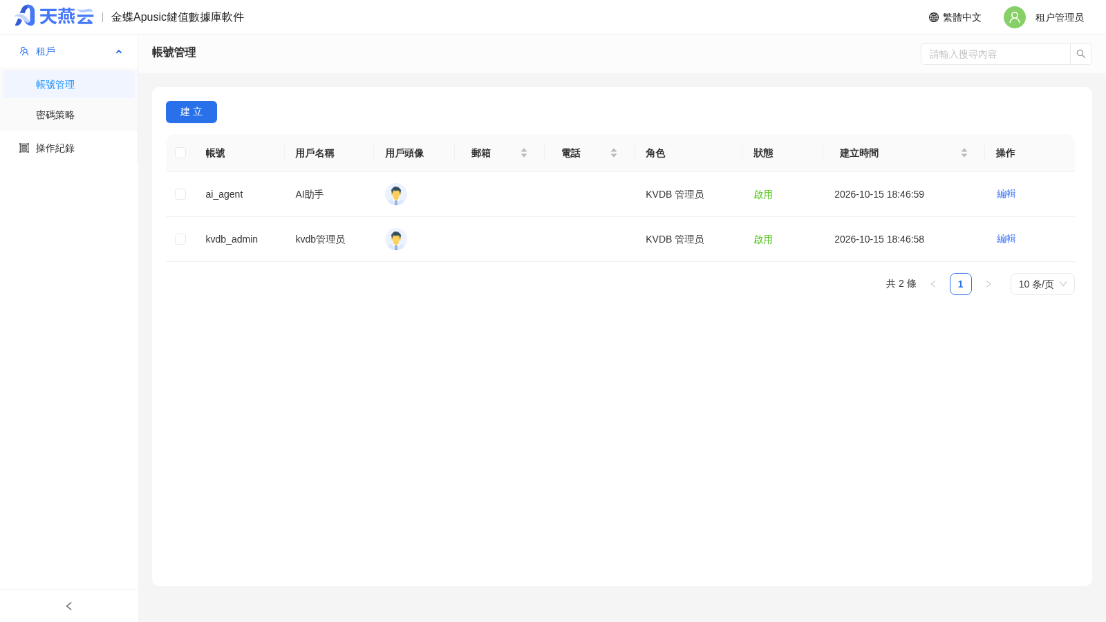
Task: Open the 繁體中文 language selector
Action: click(x=955, y=17)
